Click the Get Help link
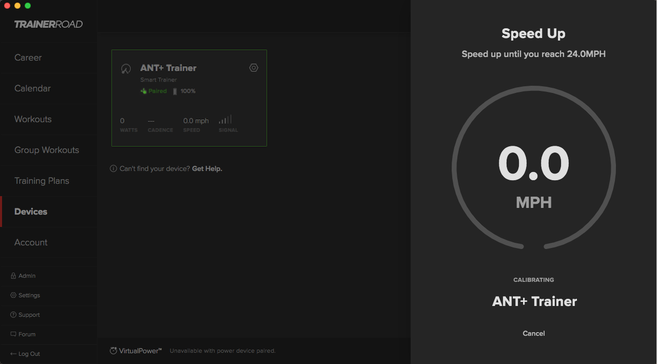The image size is (657, 364). click(x=207, y=168)
